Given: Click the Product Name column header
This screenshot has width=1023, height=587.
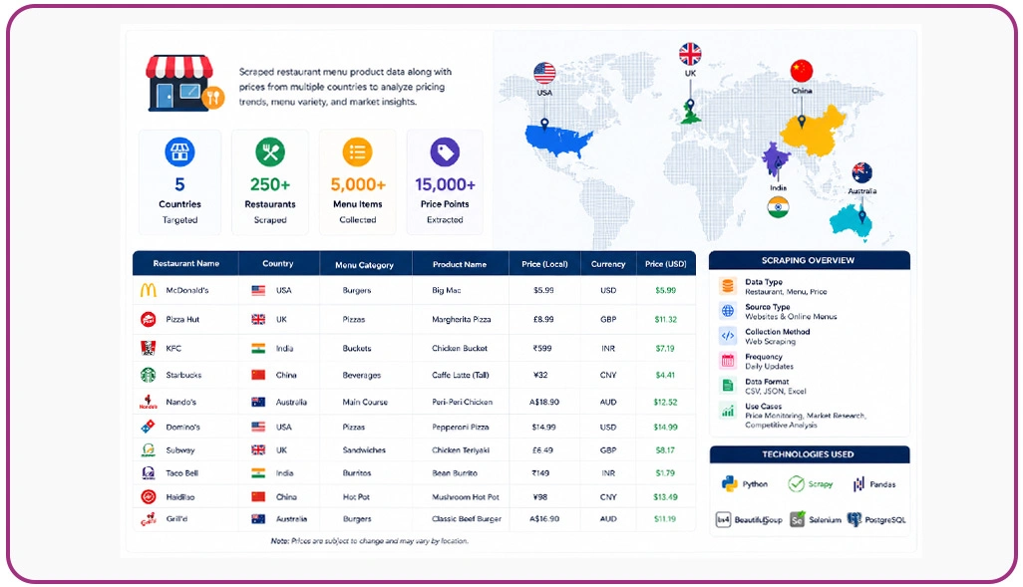Looking at the screenshot, I should (460, 264).
